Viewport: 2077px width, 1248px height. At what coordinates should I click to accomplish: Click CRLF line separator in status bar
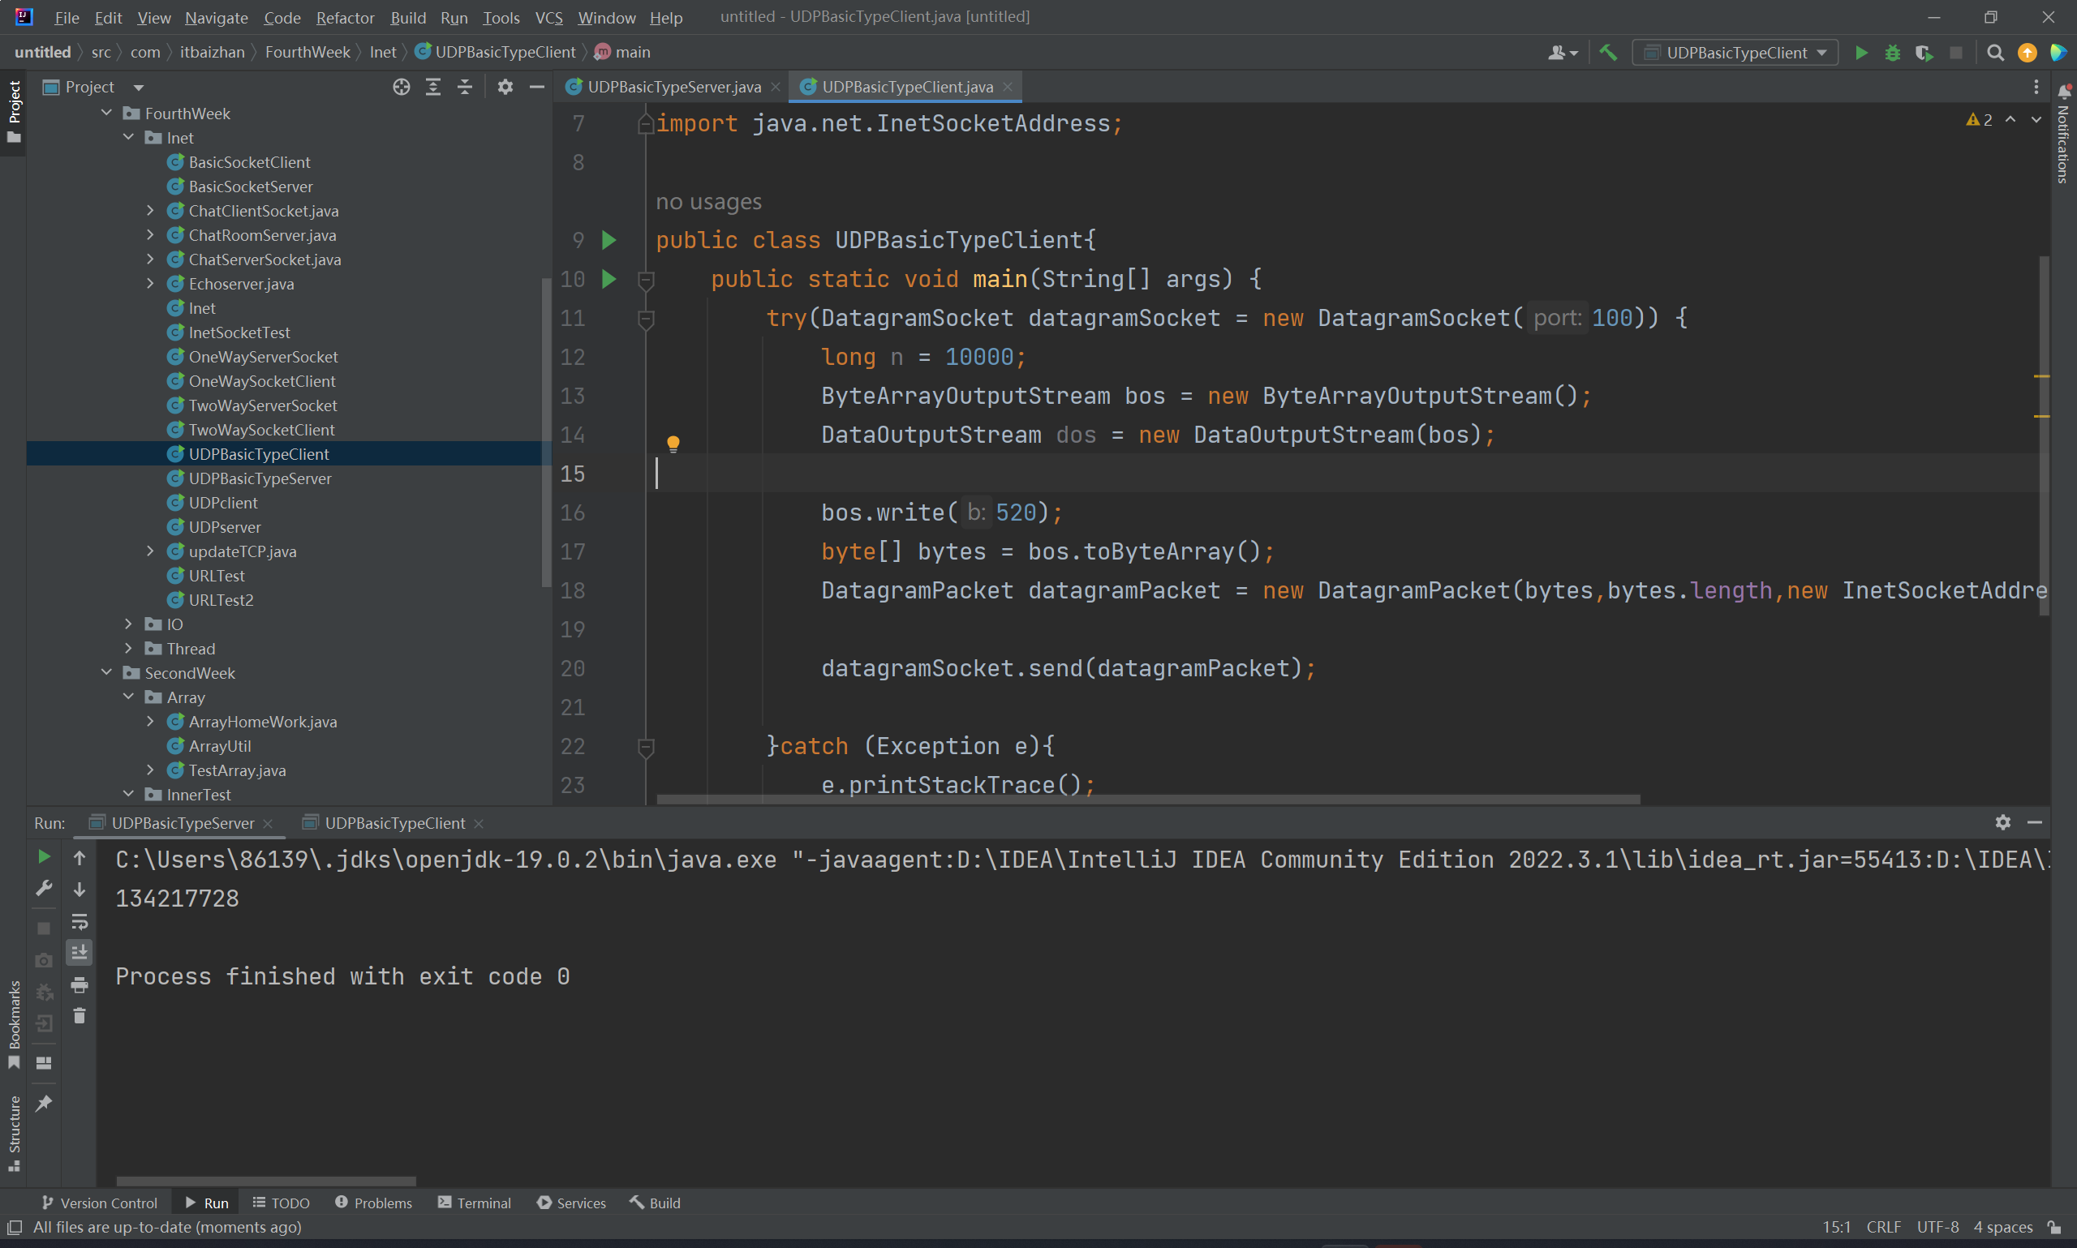(x=1884, y=1227)
